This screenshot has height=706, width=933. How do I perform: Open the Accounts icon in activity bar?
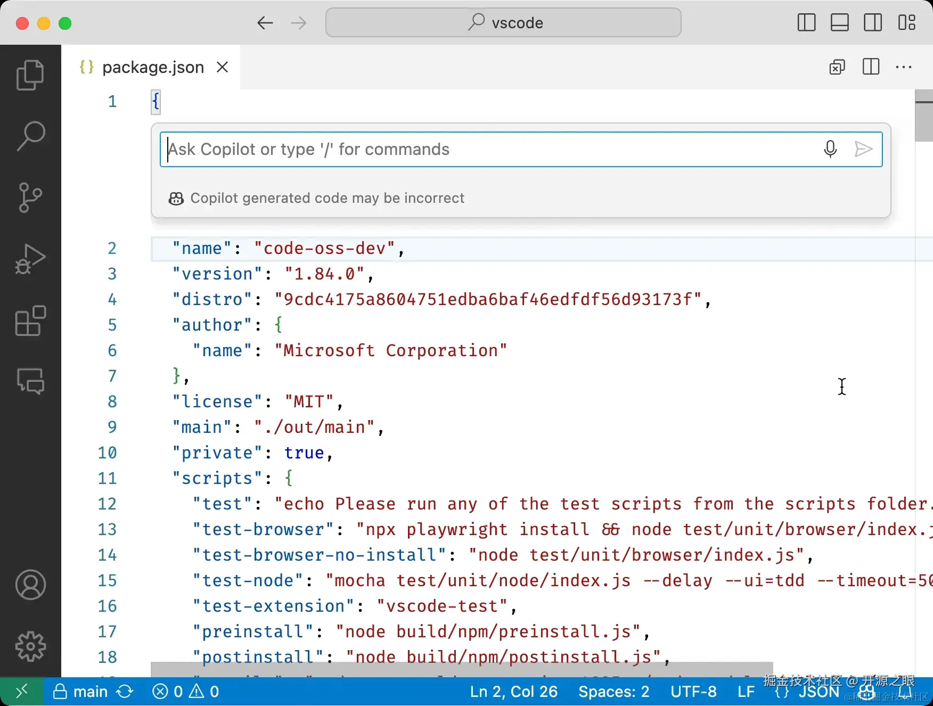[30, 585]
